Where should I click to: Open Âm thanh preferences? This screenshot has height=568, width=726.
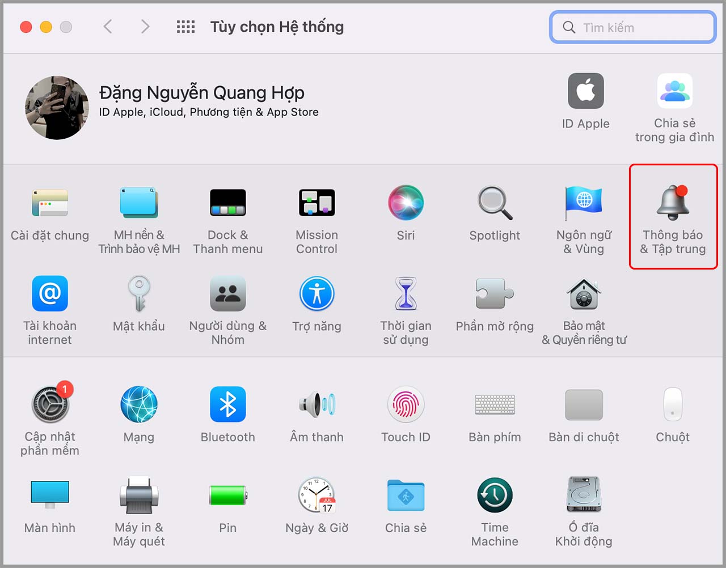[x=316, y=404]
